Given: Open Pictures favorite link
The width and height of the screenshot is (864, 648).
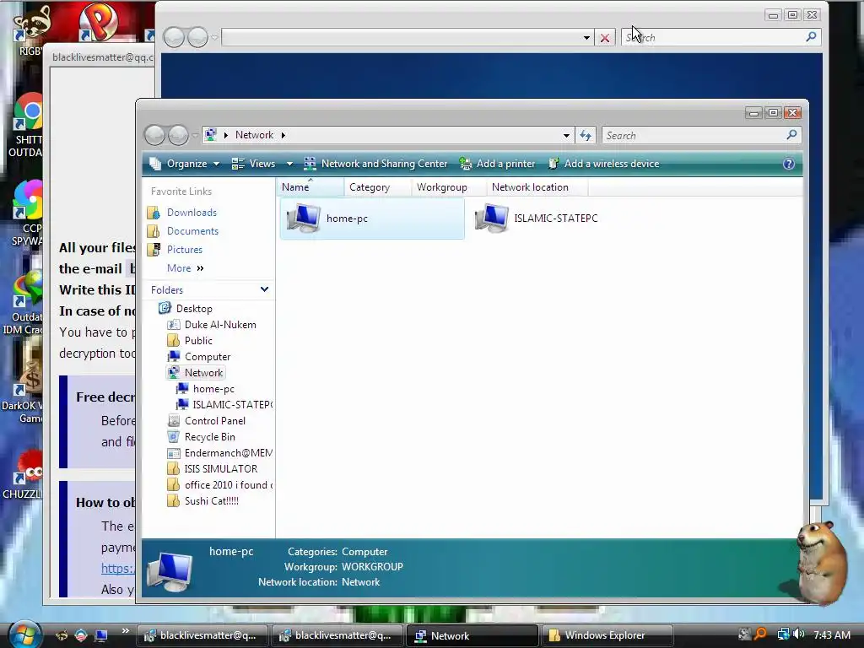Looking at the screenshot, I should [184, 250].
